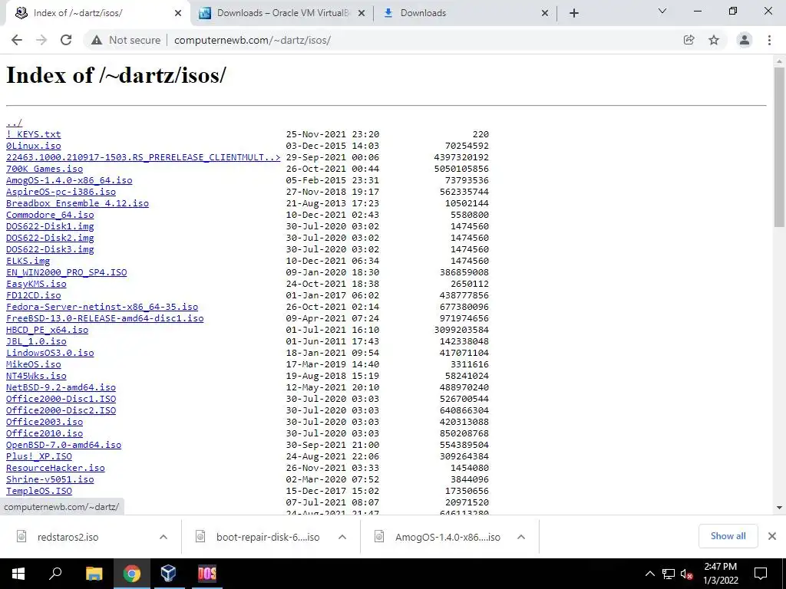786x589 pixels.
Task: Download NT45Wks.iso
Action: (36, 376)
